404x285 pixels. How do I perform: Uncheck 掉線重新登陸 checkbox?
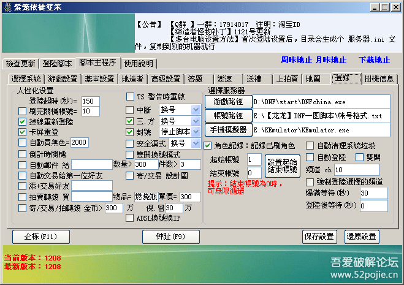(x=23, y=121)
